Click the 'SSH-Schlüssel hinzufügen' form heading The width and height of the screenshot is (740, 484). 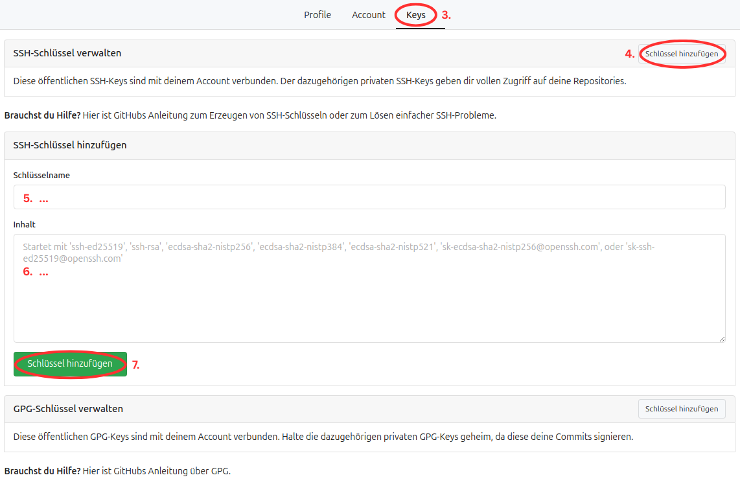(x=70, y=145)
